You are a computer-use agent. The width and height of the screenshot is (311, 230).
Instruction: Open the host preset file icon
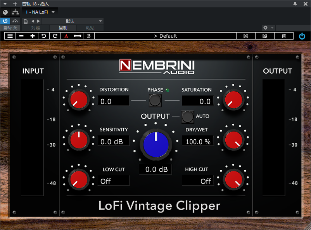point(26,21)
